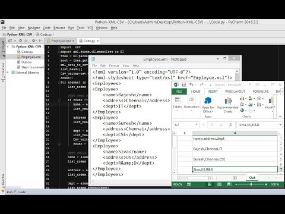Screen dimensions: 285x214
Task: Open the PyCharm VCS menu
Action: [x=90, y=28]
